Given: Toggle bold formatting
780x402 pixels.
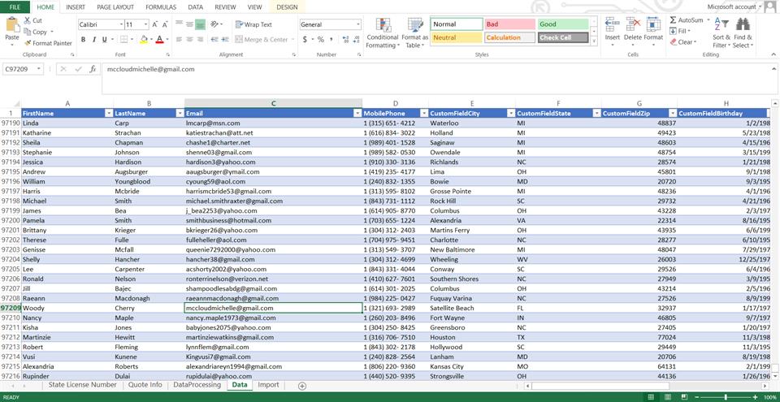Looking at the screenshot, I should [x=83, y=39].
